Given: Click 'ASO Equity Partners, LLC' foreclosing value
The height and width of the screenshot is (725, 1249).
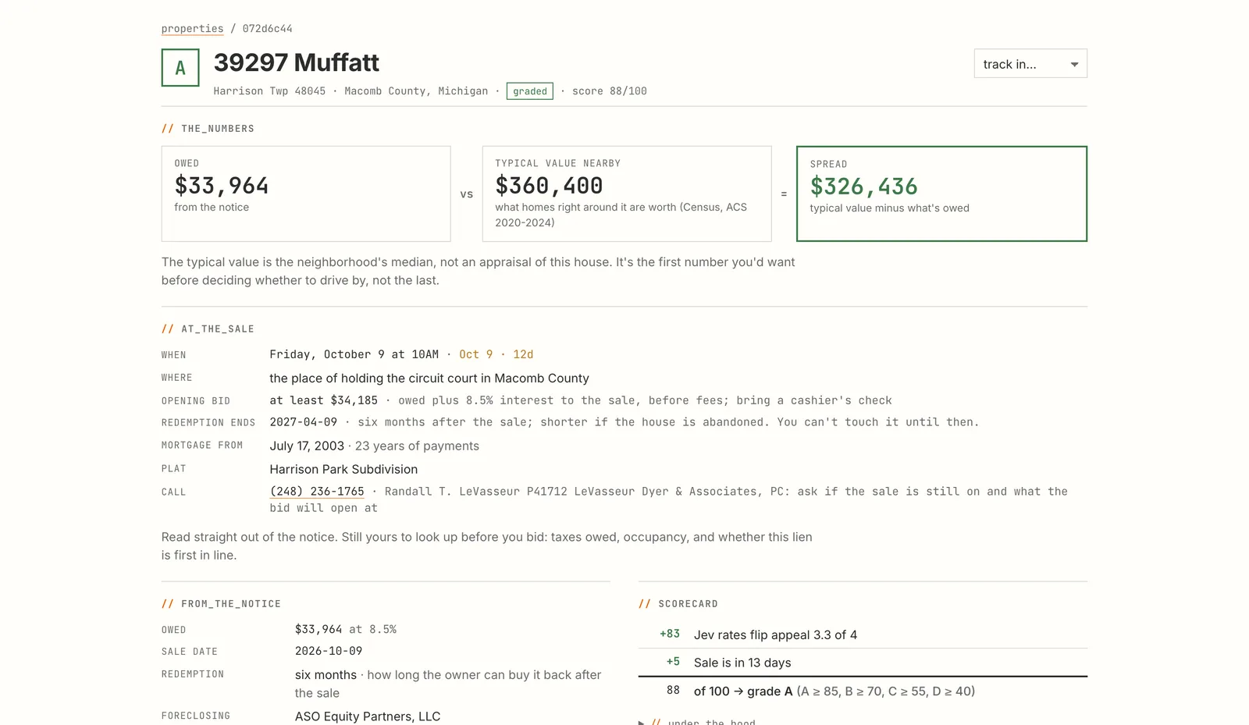Looking at the screenshot, I should (368, 716).
